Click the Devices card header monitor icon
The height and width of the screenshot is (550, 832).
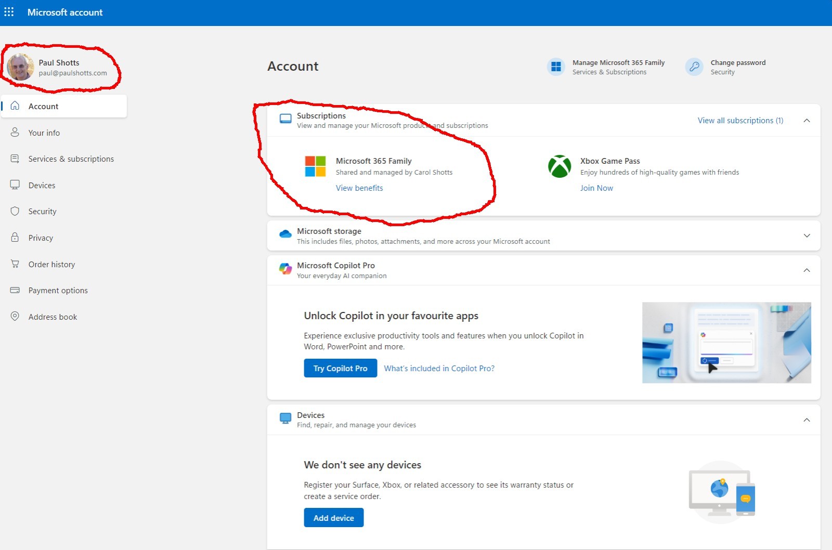[285, 418]
